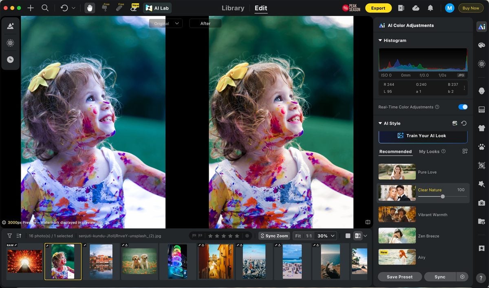The image size is (489, 288).
Task: Click Train Your AI Look button
Action: click(423, 136)
